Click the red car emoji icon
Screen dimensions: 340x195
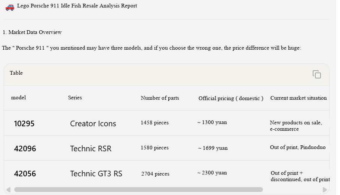[10, 7]
